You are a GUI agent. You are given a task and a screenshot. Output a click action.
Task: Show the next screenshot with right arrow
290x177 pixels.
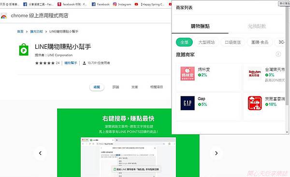[216, 153]
